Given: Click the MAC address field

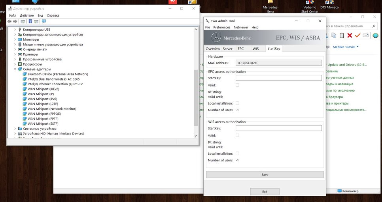Looking at the screenshot, I should point(279,63).
